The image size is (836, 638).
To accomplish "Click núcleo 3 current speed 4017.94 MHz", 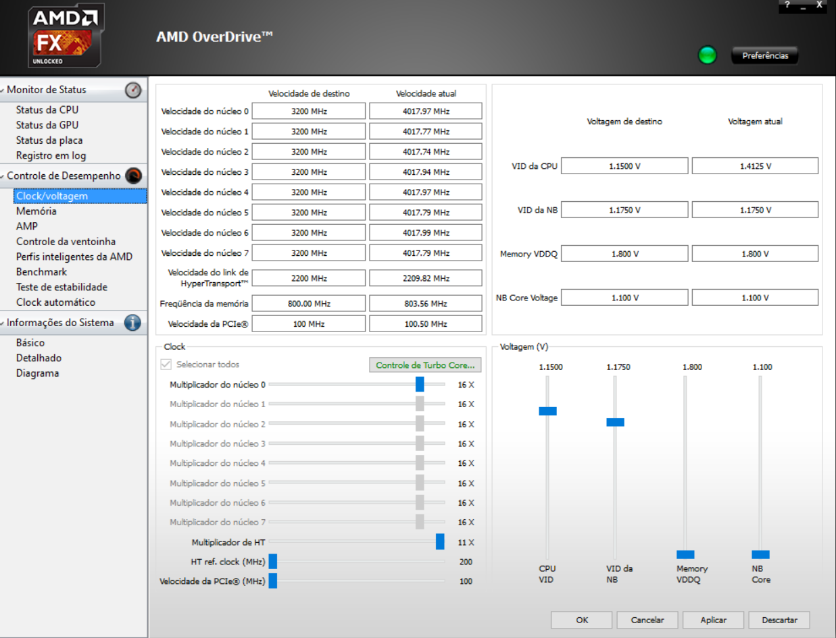I will (x=426, y=172).
